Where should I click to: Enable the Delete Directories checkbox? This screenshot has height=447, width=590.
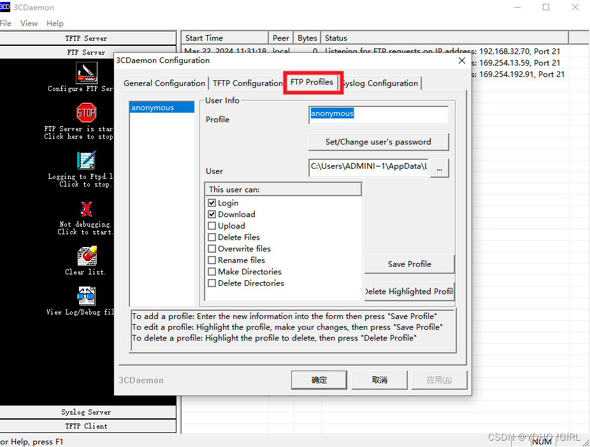(212, 283)
